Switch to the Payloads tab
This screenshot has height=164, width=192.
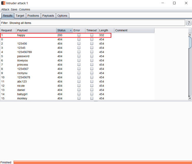click(48, 16)
